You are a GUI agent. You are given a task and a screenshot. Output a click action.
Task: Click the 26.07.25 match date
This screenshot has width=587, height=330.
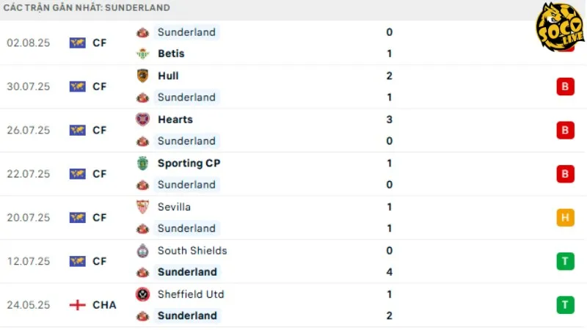coord(29,131)
